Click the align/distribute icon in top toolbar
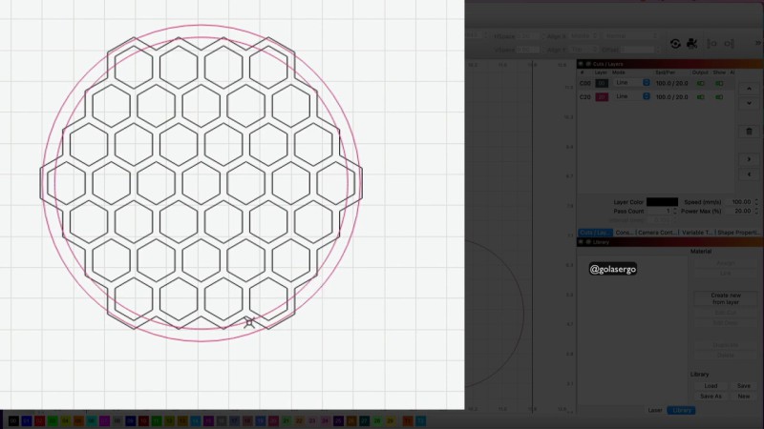The width and height of the screenshot is (764, 429). point(711,43)
